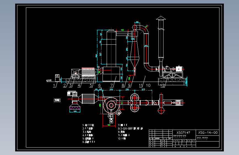This screenshot has width=239, height=155.
Task: Click legend entry starting with 11.
Action: (124, 135)
